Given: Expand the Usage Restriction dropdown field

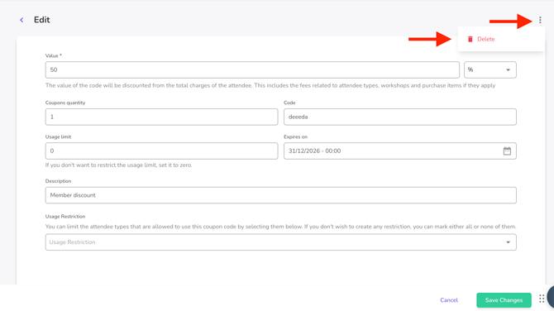Looking at the screenshot, I should pos(281,242).
